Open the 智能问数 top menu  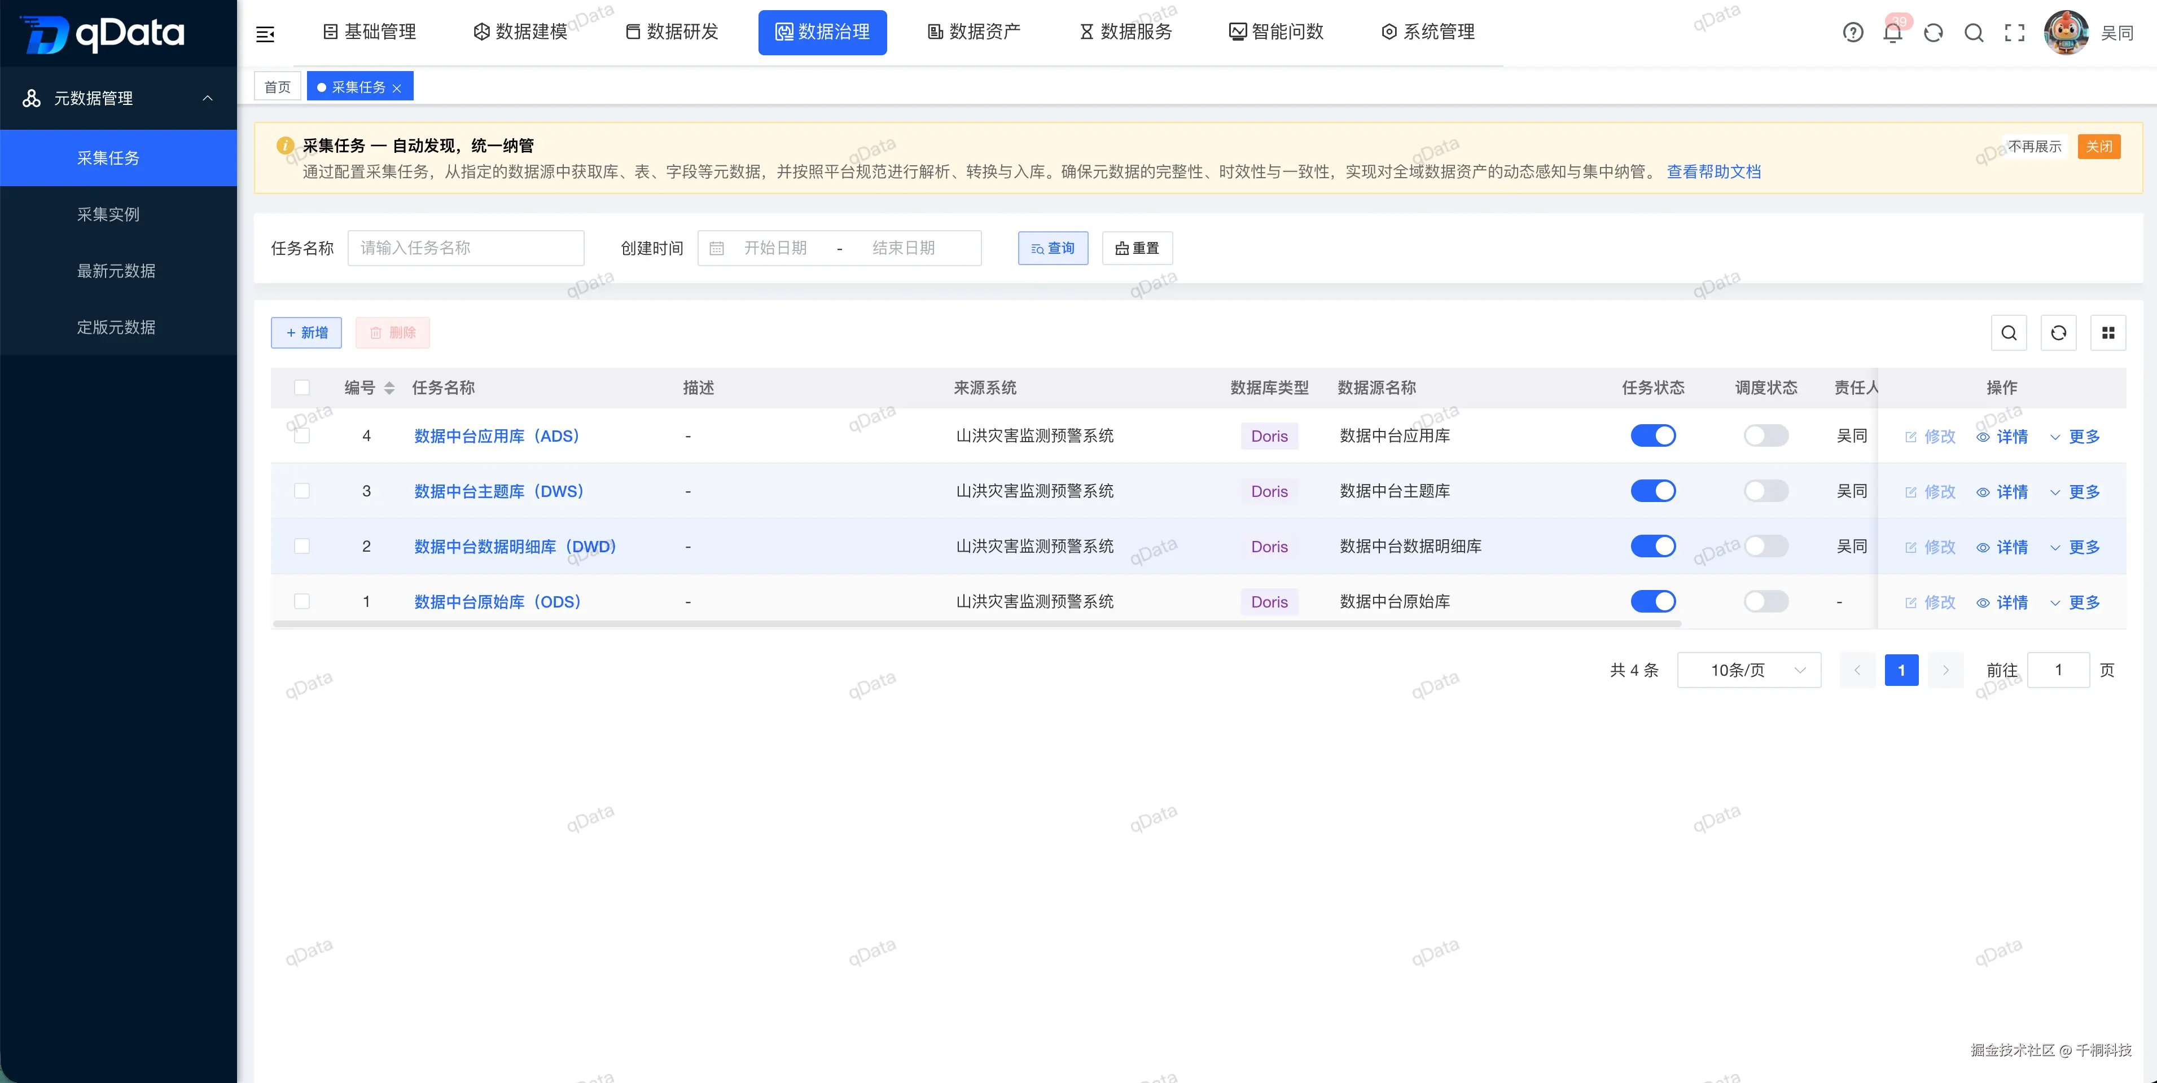tap(1276, 32)
